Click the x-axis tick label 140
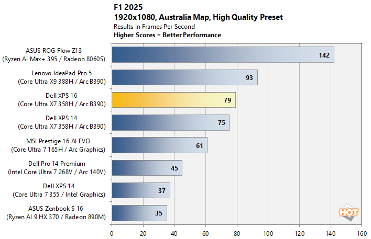Screen dimensions: 371x239 (331, 234)
